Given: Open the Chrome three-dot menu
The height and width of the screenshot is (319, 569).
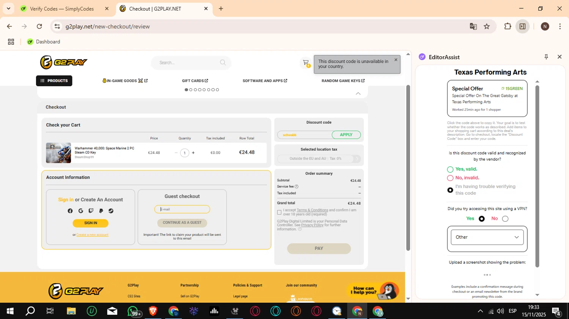Looking at the screenshot, I should (560, 26).
